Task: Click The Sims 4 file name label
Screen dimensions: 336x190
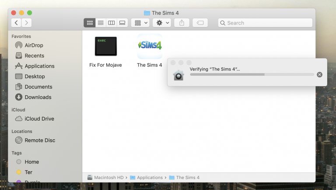Action: point(150,65)
